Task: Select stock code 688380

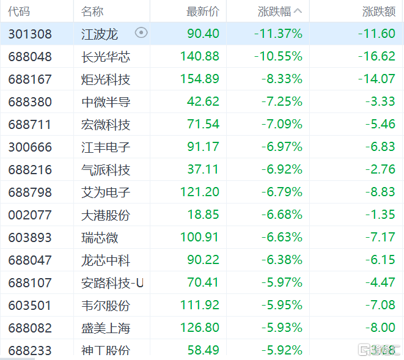Action: tap(30, 102)
